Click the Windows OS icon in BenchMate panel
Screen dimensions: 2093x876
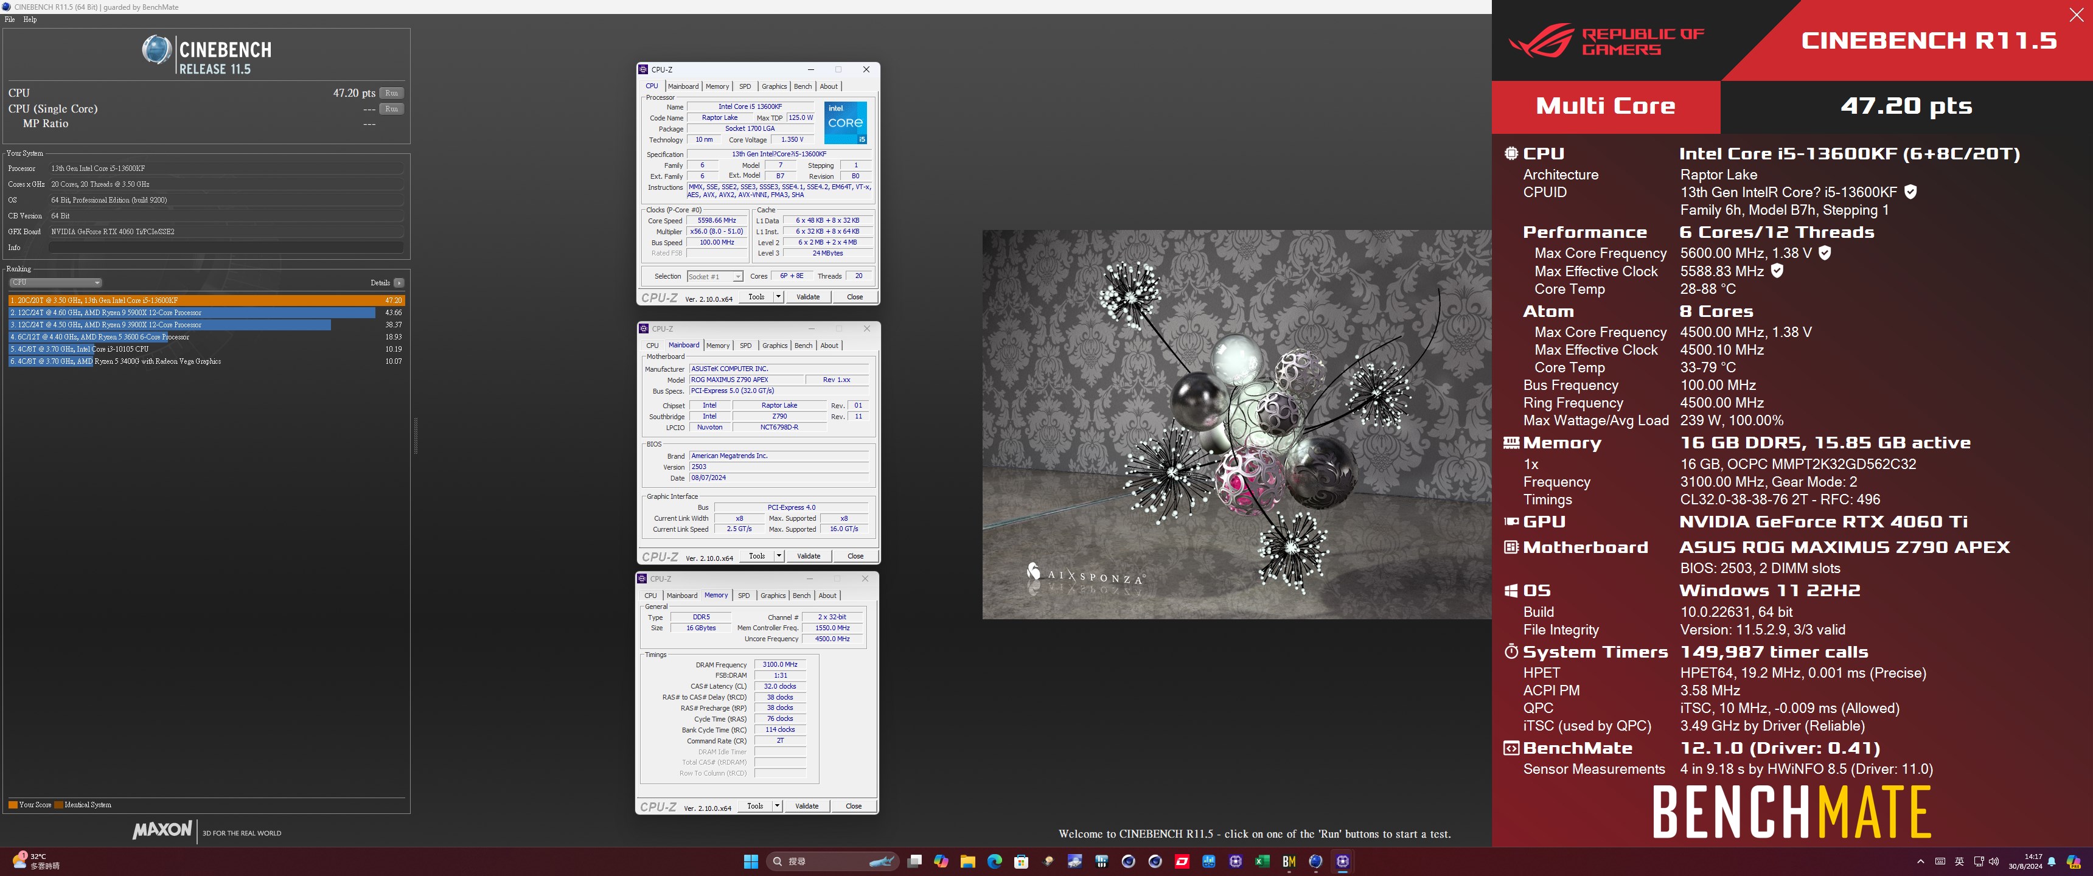tap(1511, 591)
